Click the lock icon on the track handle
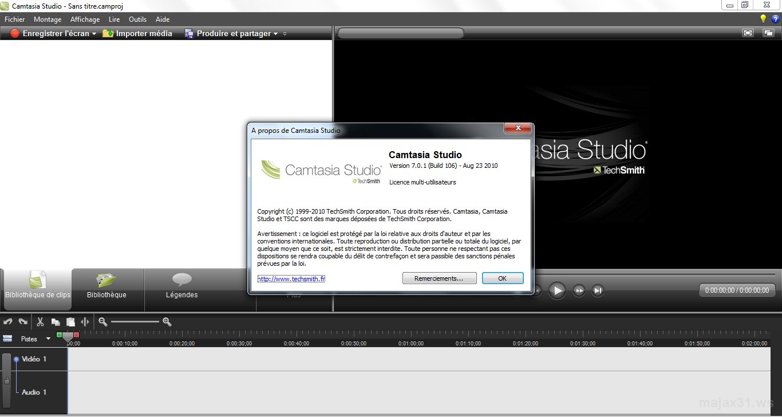782x417 pixels. [6, 380]
